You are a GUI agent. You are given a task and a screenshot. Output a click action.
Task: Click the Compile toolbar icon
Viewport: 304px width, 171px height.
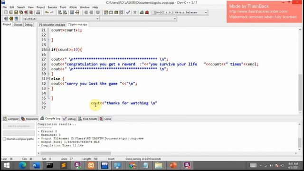(106, 12)
